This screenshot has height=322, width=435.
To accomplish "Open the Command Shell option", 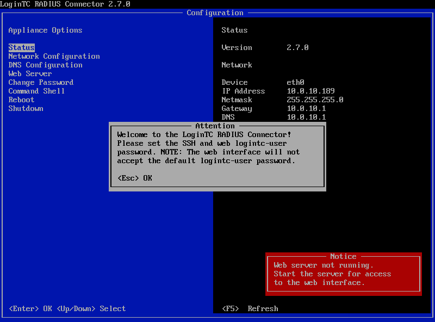I will (36, 91).
